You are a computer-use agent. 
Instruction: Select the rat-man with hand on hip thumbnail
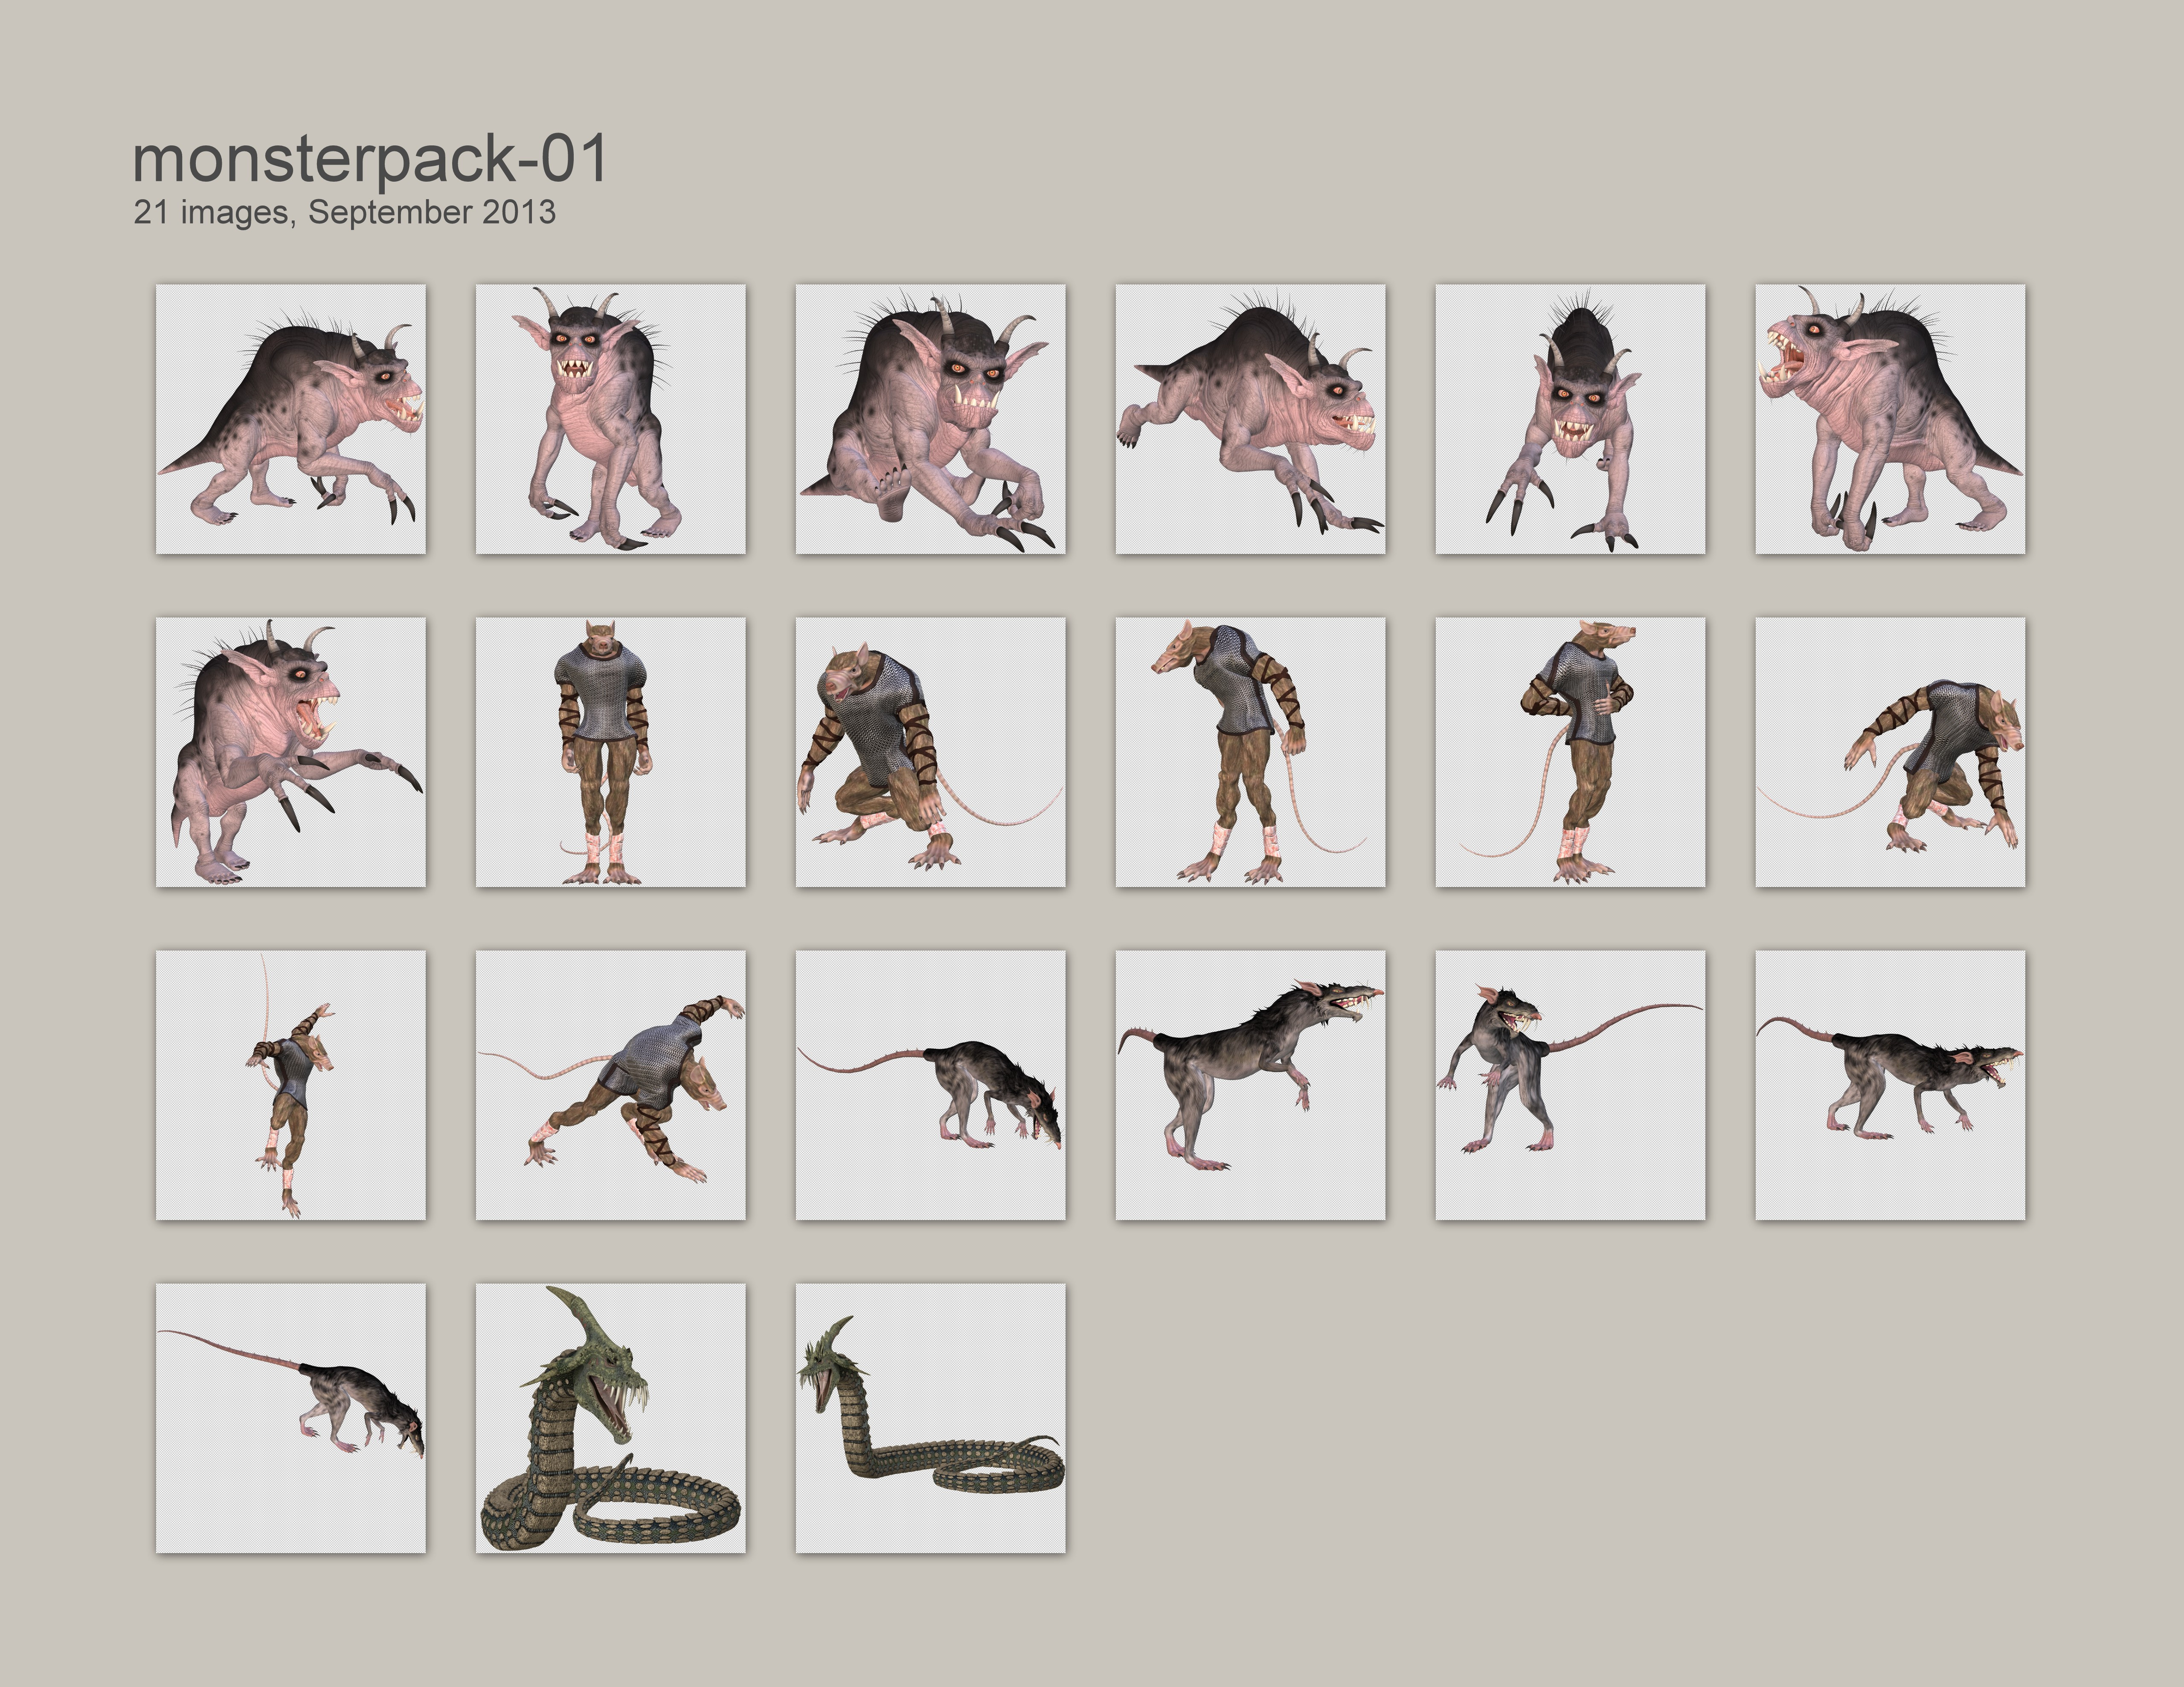tap(1570, 752)
